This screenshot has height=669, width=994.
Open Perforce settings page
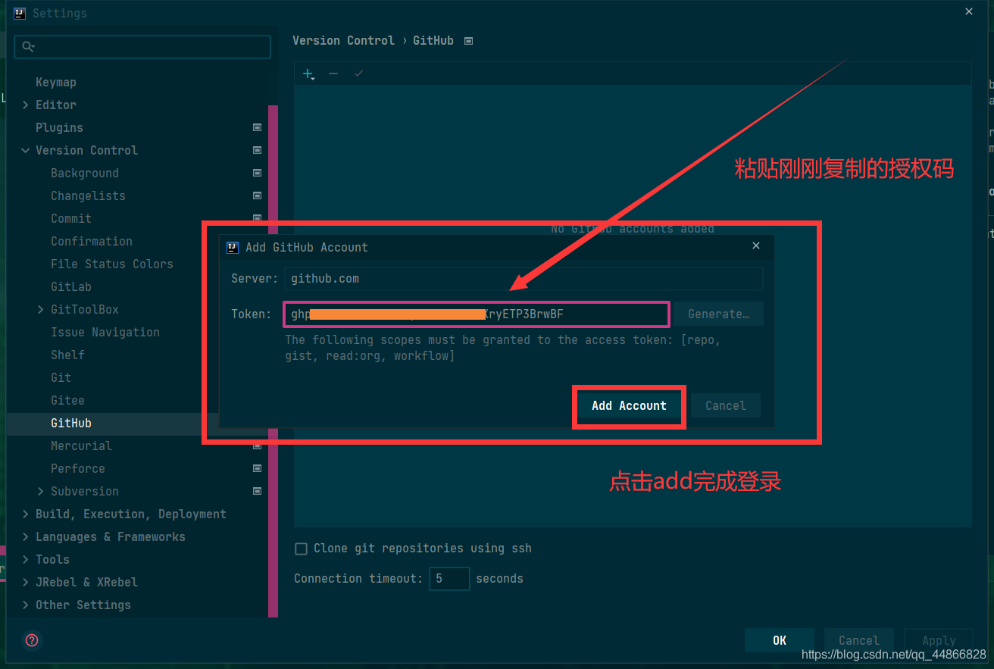click(x=78, y=468)
